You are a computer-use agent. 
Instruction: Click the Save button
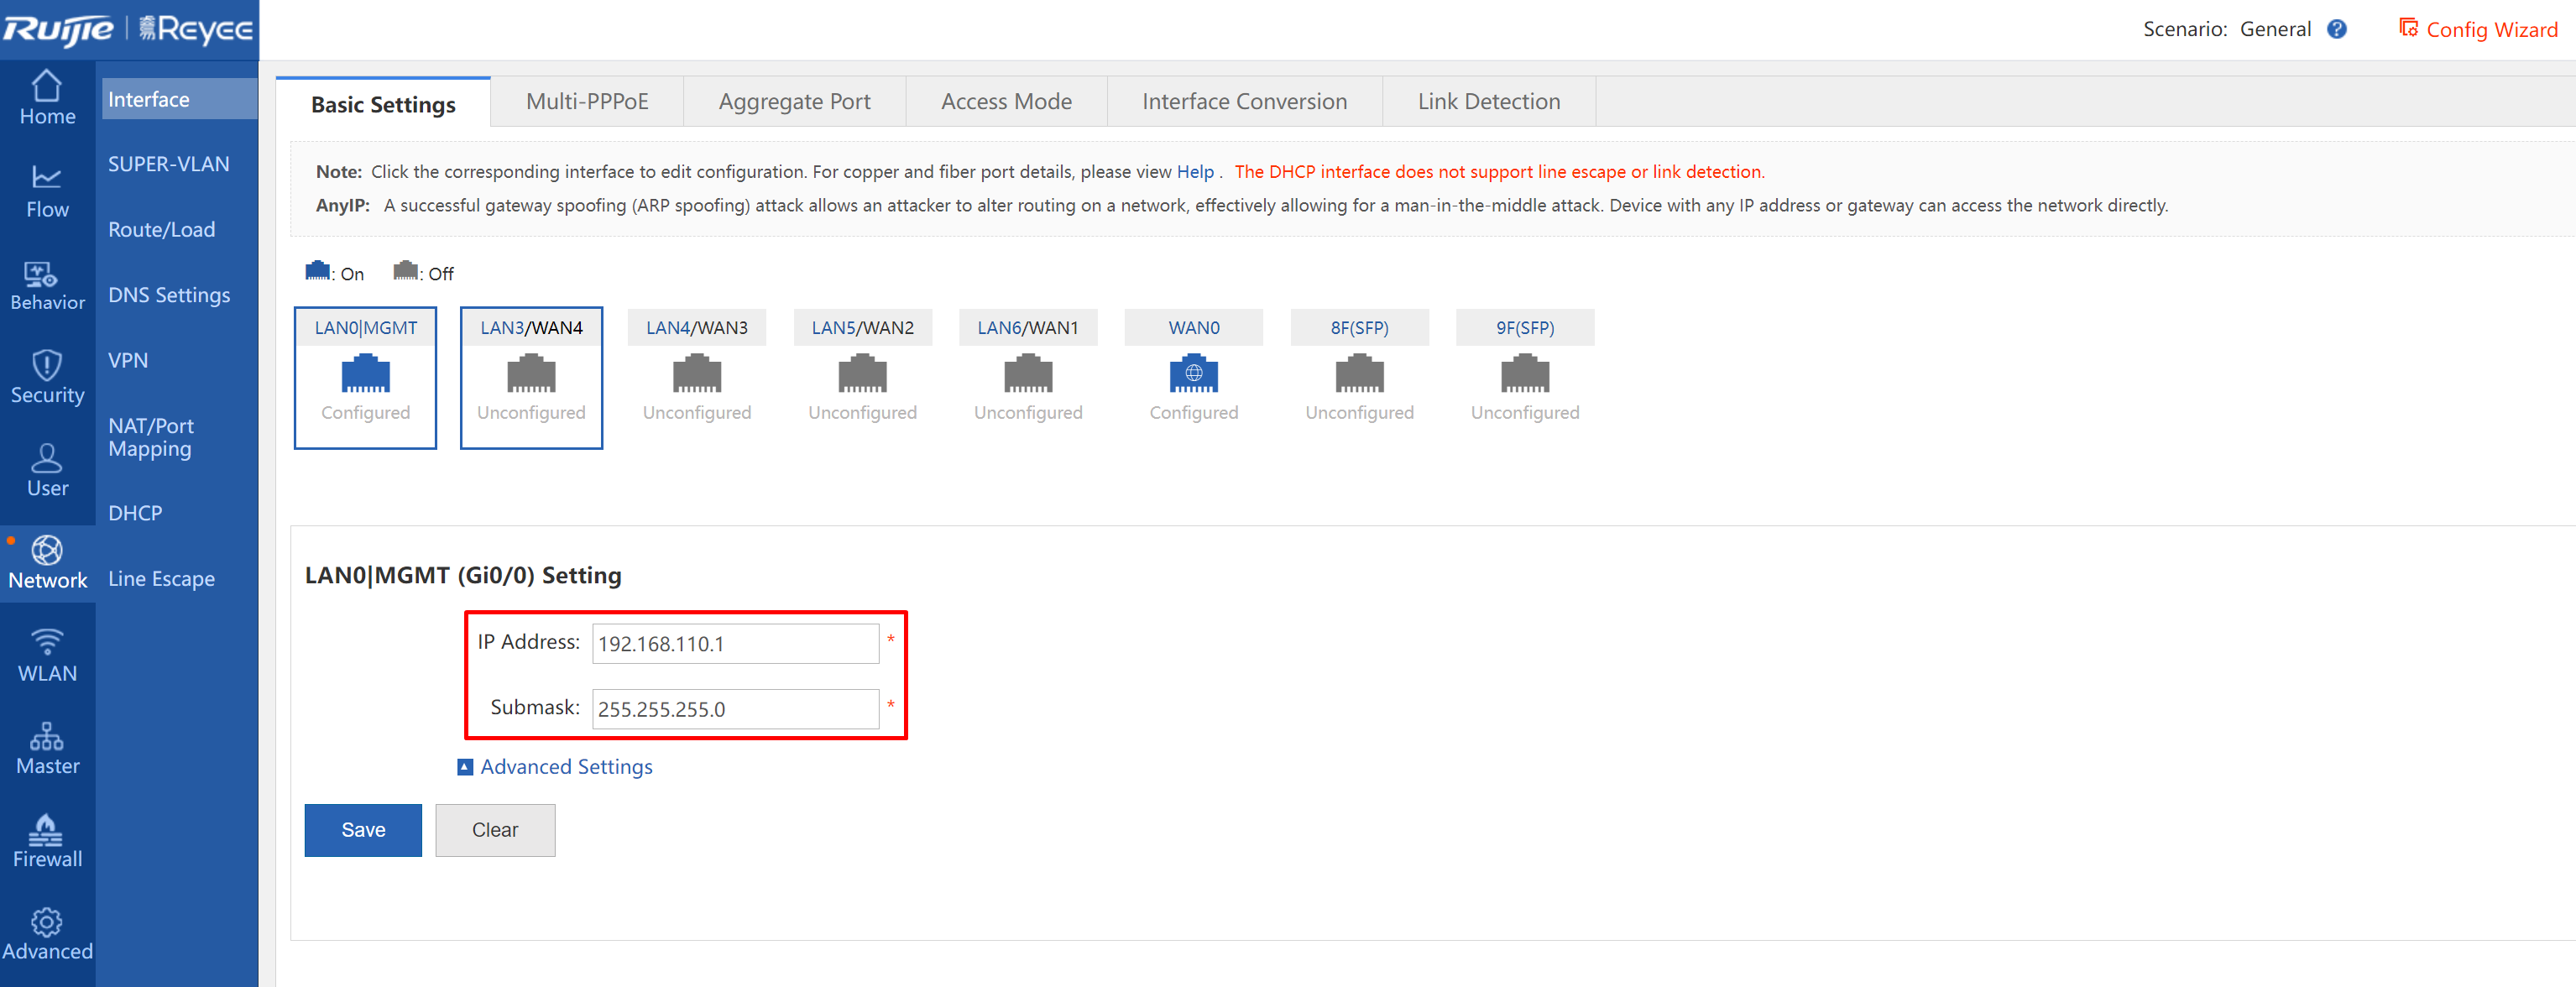click(363, 830)
